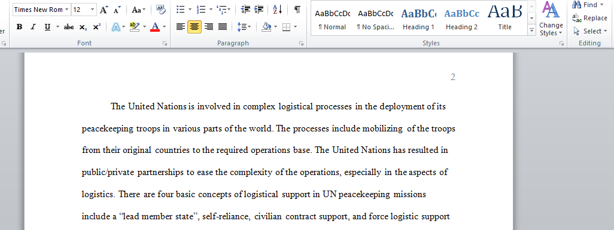Click the page number 2 in header
The width and height of the screenshot is (614, 230).
[452, 77]
